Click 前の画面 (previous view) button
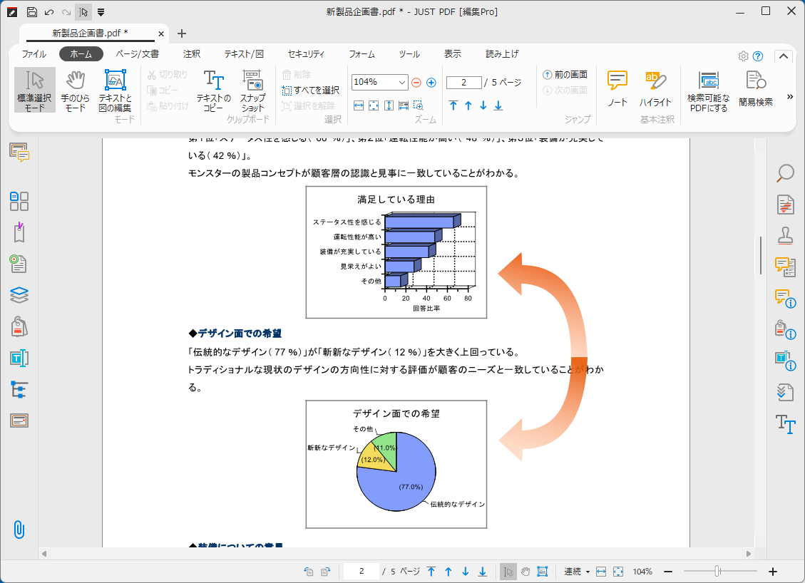The image size is (805, 583). [565, 75]
